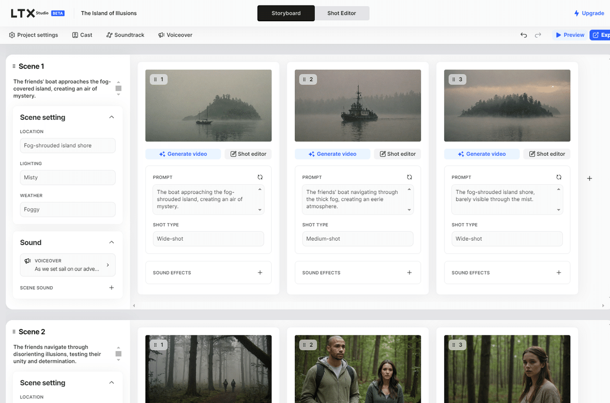Click the redo arrow icon

(538, 35)
